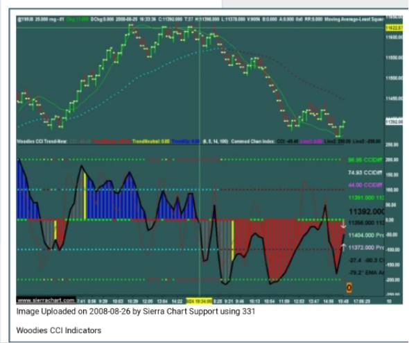Click the EMA angle readout text
The height and width of the screenshot is (343, 409).
pos(367,272)
